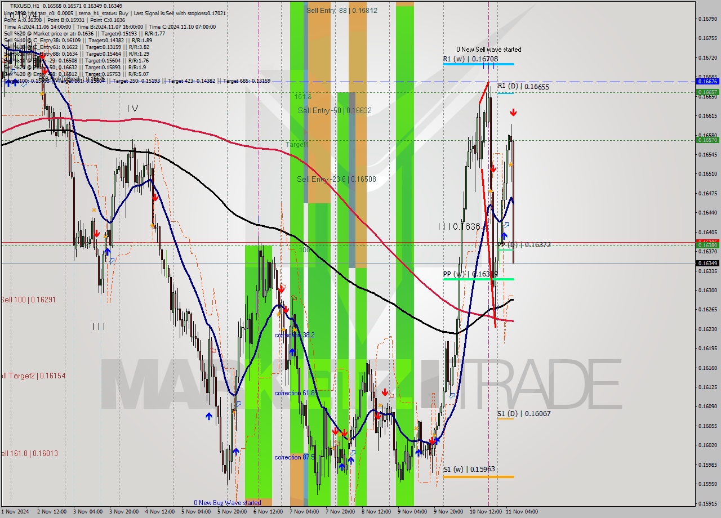Click 'Sell %20 @ Market price' R/R:1.77 line
The image size is (721, 518).
point(84,33)
